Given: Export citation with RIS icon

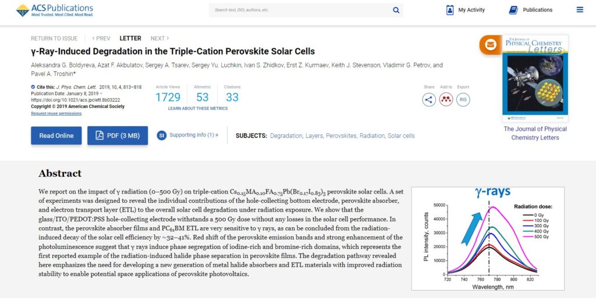Looking at the screenshot, I should pos(463,100).
